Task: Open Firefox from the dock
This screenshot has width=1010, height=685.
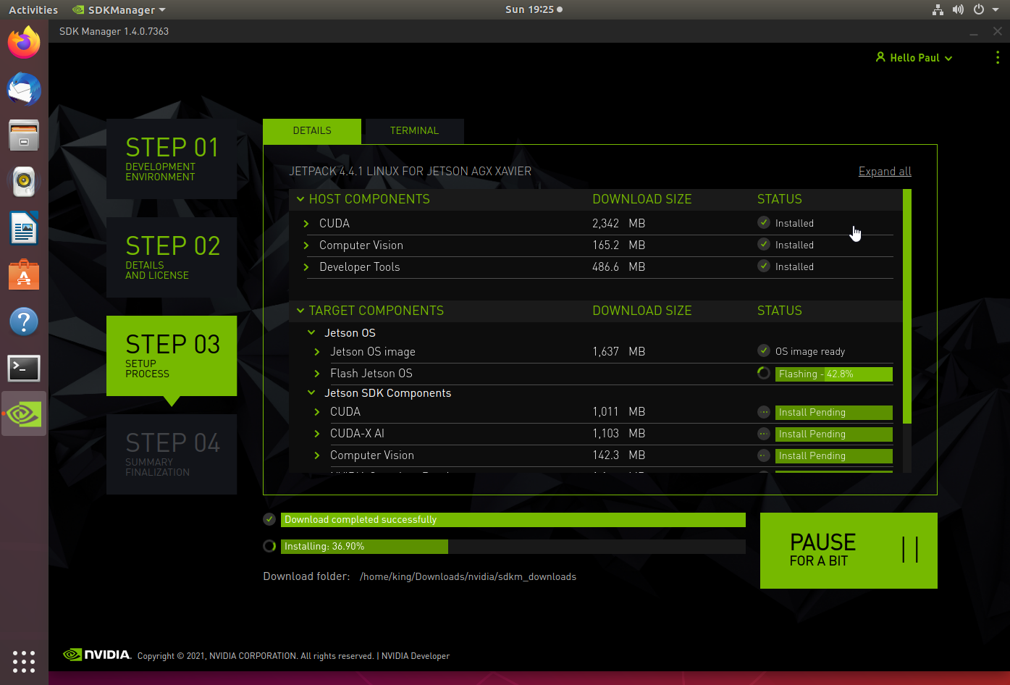Action: 24,43
